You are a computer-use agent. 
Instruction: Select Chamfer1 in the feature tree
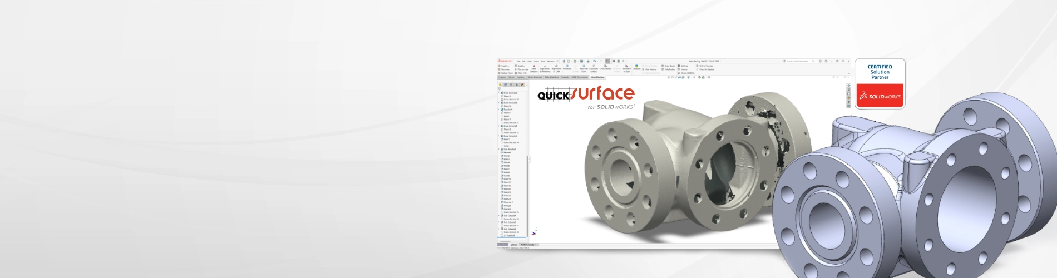tap(507, 202)
